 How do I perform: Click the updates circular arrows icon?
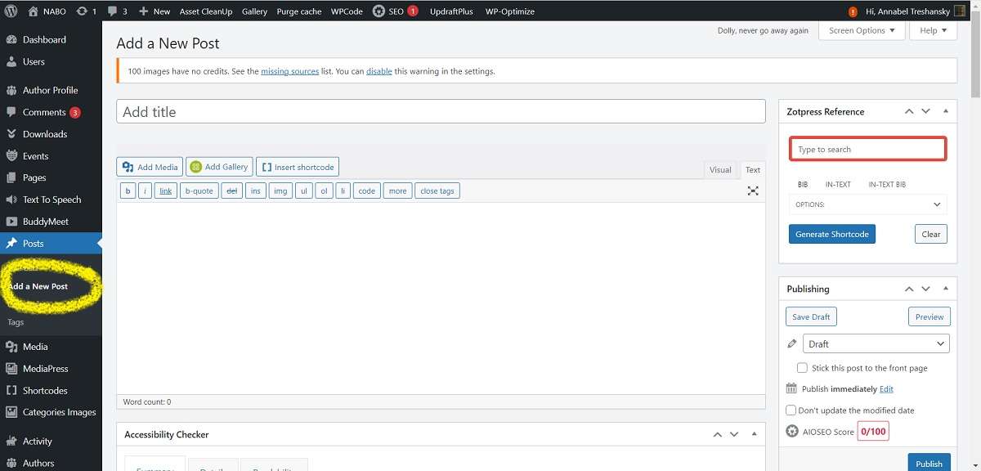81,11
